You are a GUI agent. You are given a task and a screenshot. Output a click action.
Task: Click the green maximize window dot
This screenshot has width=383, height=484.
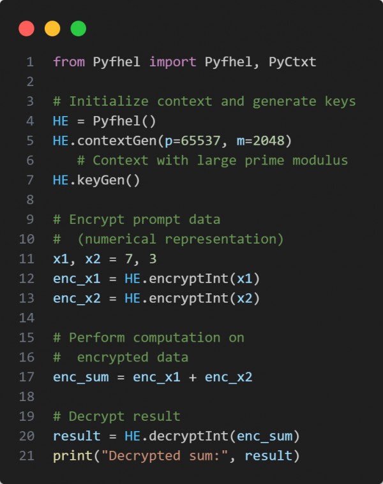78,29
